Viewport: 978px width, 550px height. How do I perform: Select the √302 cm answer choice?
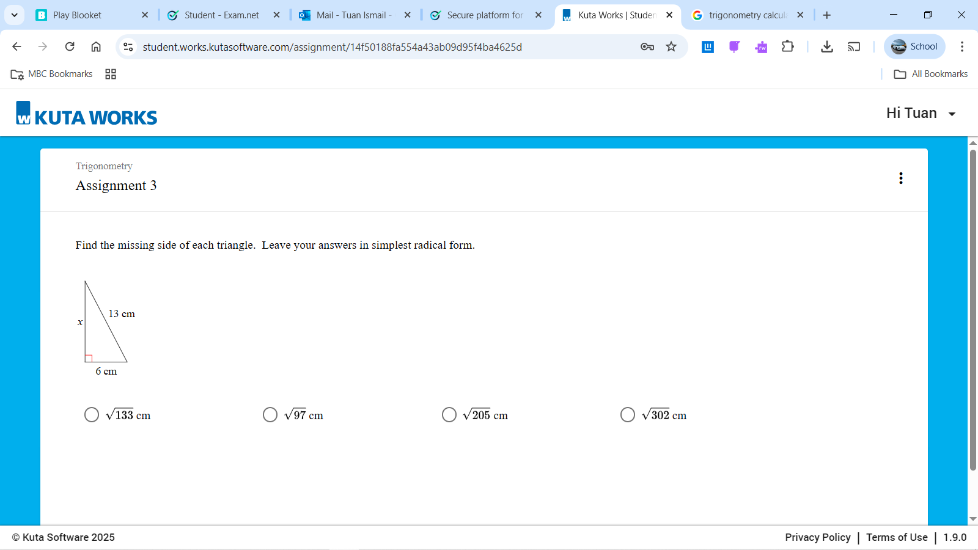628,415
